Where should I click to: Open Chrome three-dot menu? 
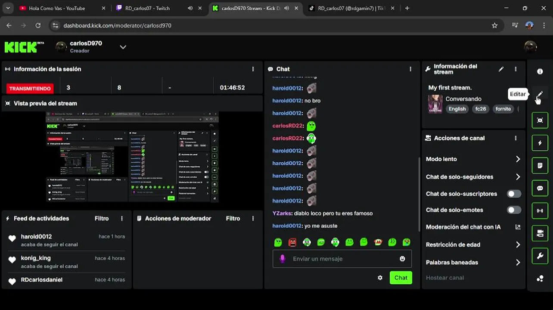[x=545, y=25]
